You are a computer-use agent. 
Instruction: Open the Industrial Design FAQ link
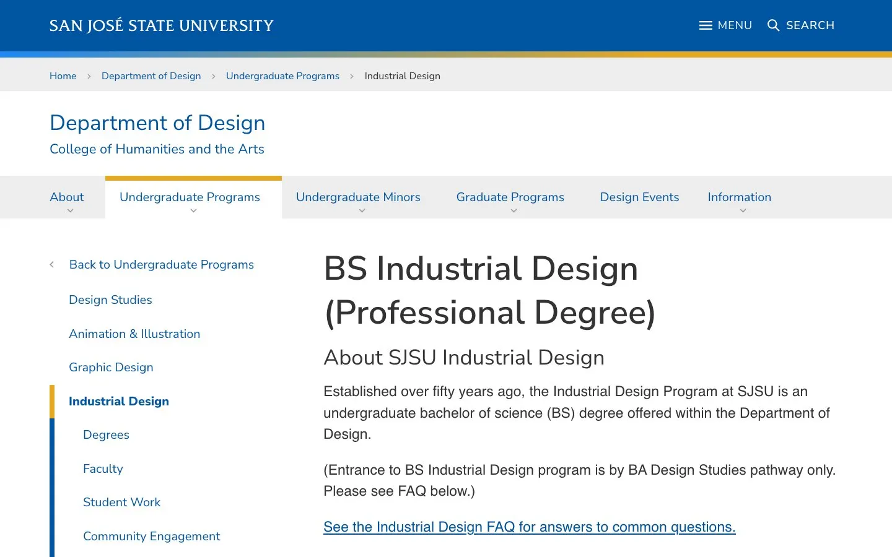coord(530,527)
